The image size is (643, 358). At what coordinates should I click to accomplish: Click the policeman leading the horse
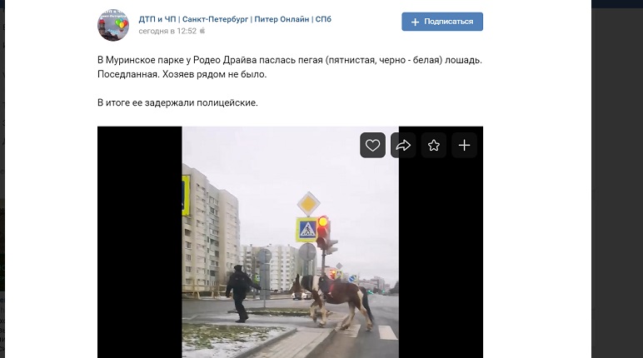pos(240,293)
